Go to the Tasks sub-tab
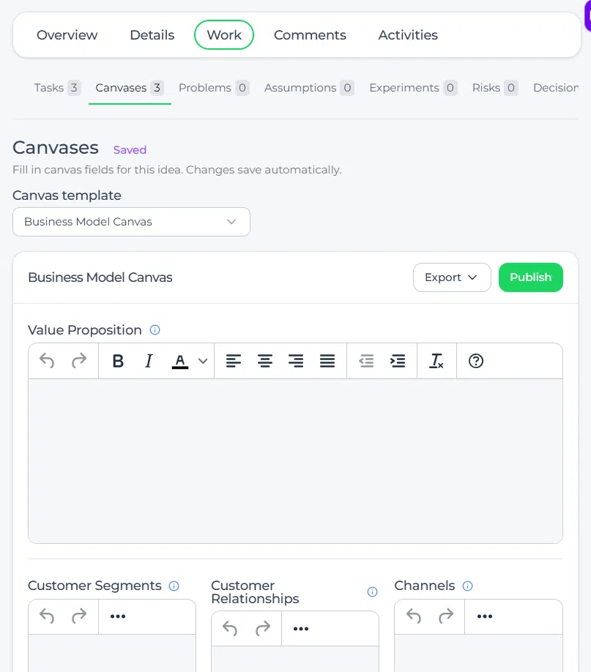Image resolution: width=591 pixels, height=672 pixels. tap(57, 88)
